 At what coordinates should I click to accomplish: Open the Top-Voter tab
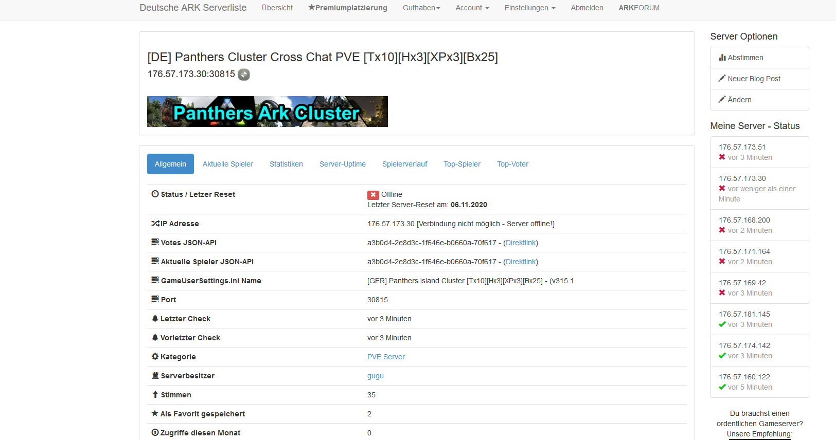[513, 164]
